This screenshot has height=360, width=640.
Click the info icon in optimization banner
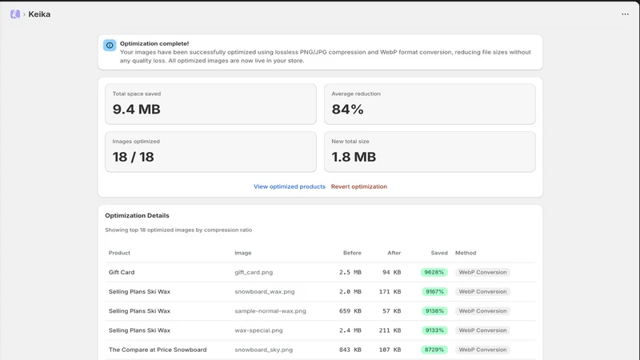point(110,46)
